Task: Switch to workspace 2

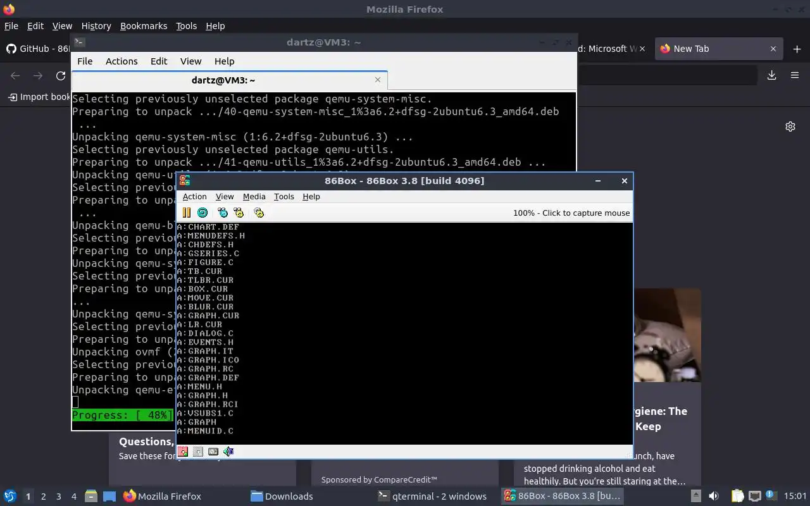Action: pyautogui.click(x=43, y=497)
